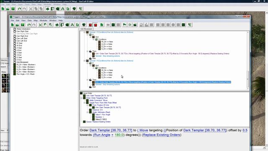The height and width of the screenshot is (151, 268).
Task: Open Text module 'A' icon in Triggers toolbar
Action: (x=72, y=25)
